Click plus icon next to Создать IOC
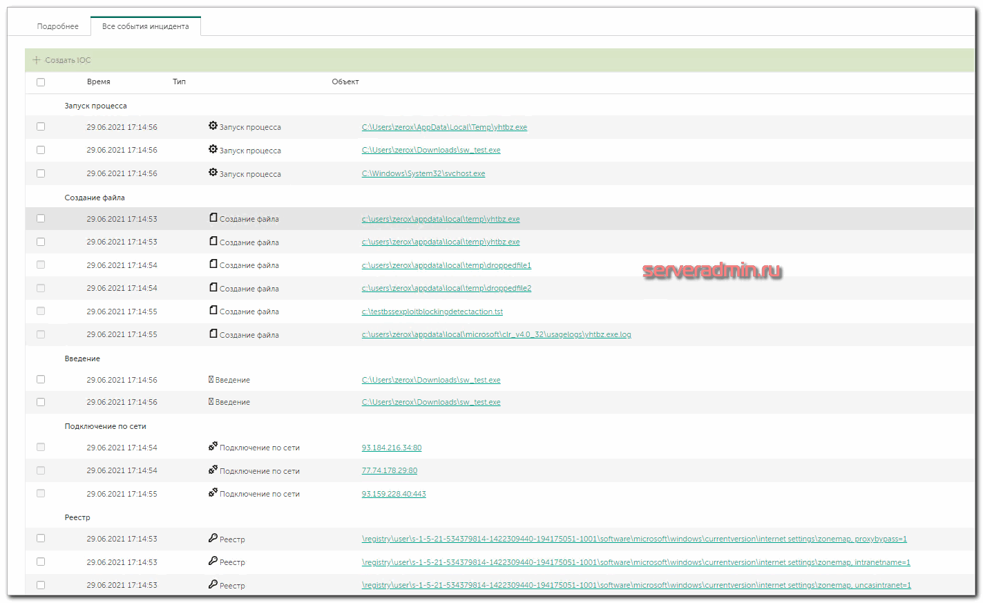This screenshot has width=983, height=603. [37, 60]
